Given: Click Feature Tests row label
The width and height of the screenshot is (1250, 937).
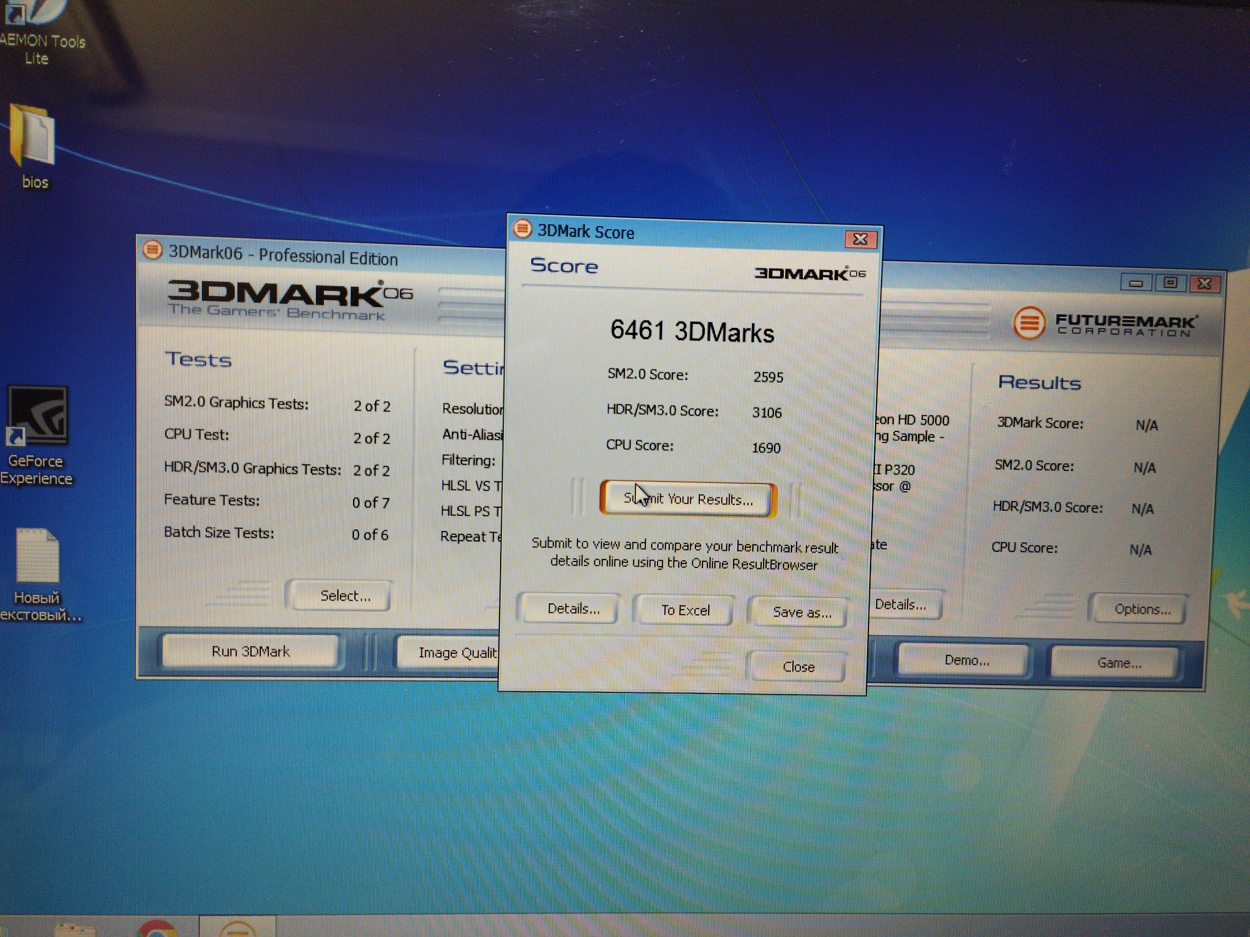Looking at the screenshot, I should tap(212, 500).
